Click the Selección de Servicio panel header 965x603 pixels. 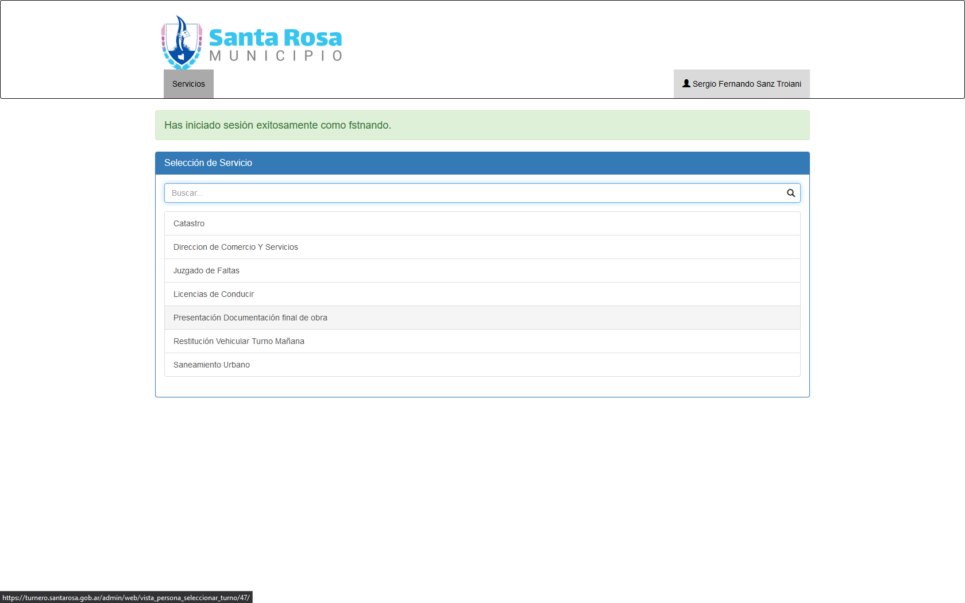coord(482,163)
